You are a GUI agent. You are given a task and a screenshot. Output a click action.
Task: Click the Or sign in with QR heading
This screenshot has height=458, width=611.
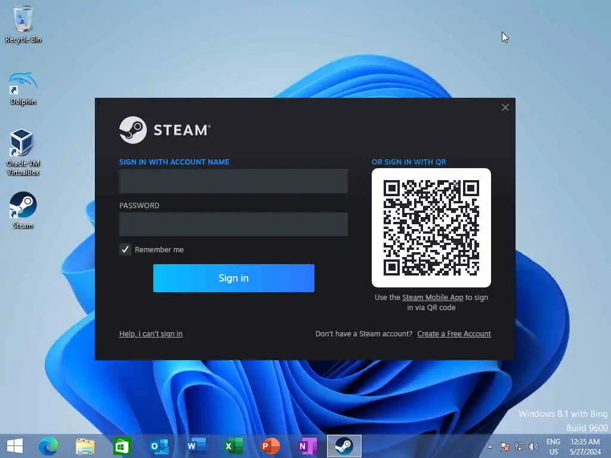tap(409, 162)
